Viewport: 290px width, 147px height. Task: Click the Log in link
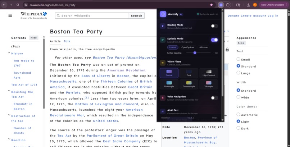point(273,16)
